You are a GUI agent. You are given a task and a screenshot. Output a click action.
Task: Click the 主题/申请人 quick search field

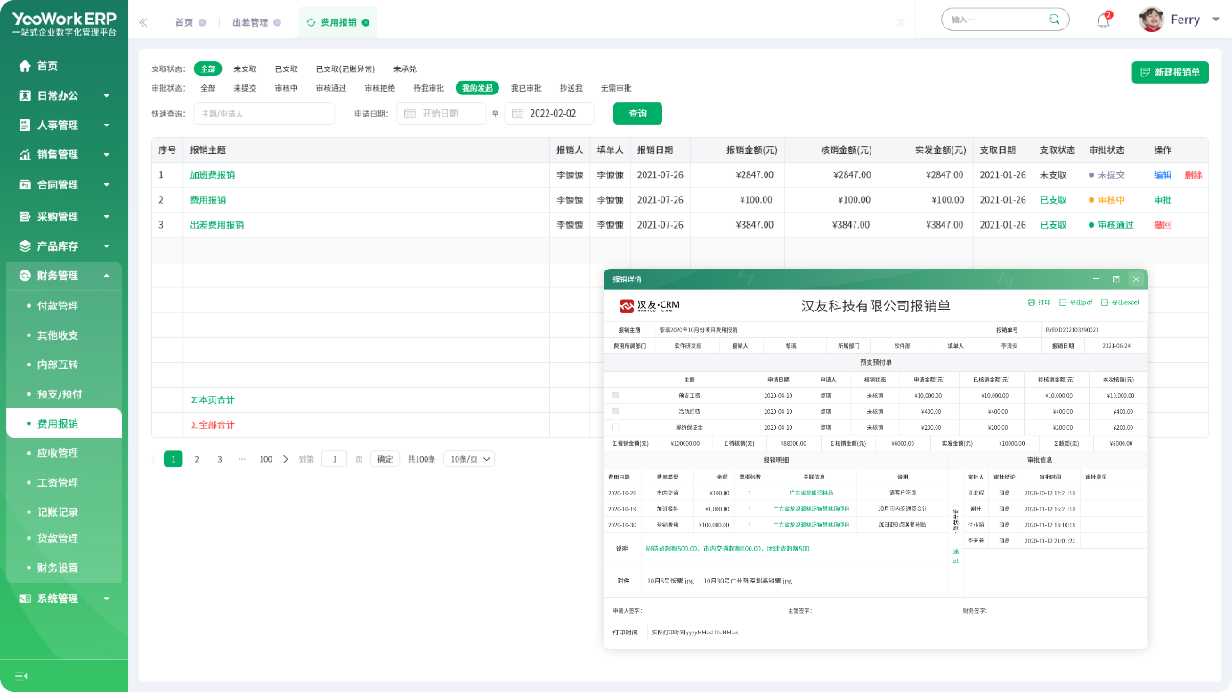coord(263,114)
